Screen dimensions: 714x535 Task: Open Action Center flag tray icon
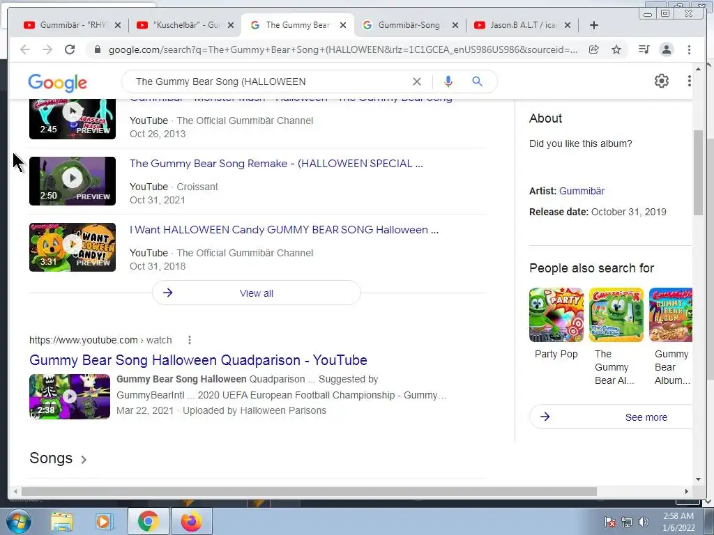[610, 522]
